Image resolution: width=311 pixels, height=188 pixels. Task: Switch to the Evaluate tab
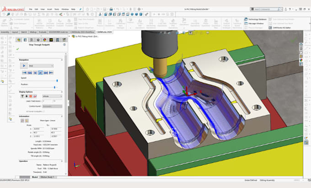43,32
